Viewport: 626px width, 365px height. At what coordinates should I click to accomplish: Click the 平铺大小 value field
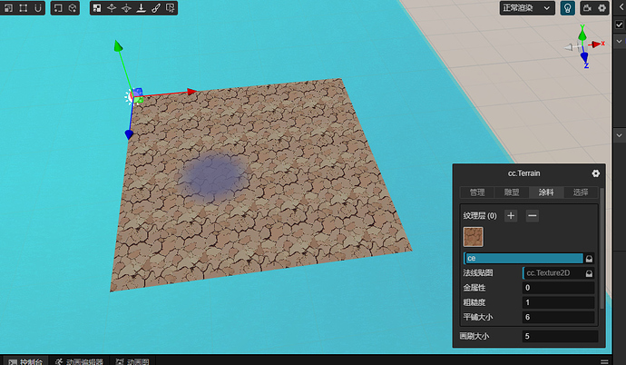558,318
